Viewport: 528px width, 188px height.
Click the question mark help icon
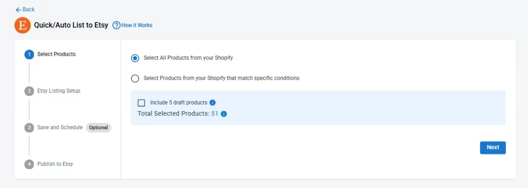(x=116, y=25)
